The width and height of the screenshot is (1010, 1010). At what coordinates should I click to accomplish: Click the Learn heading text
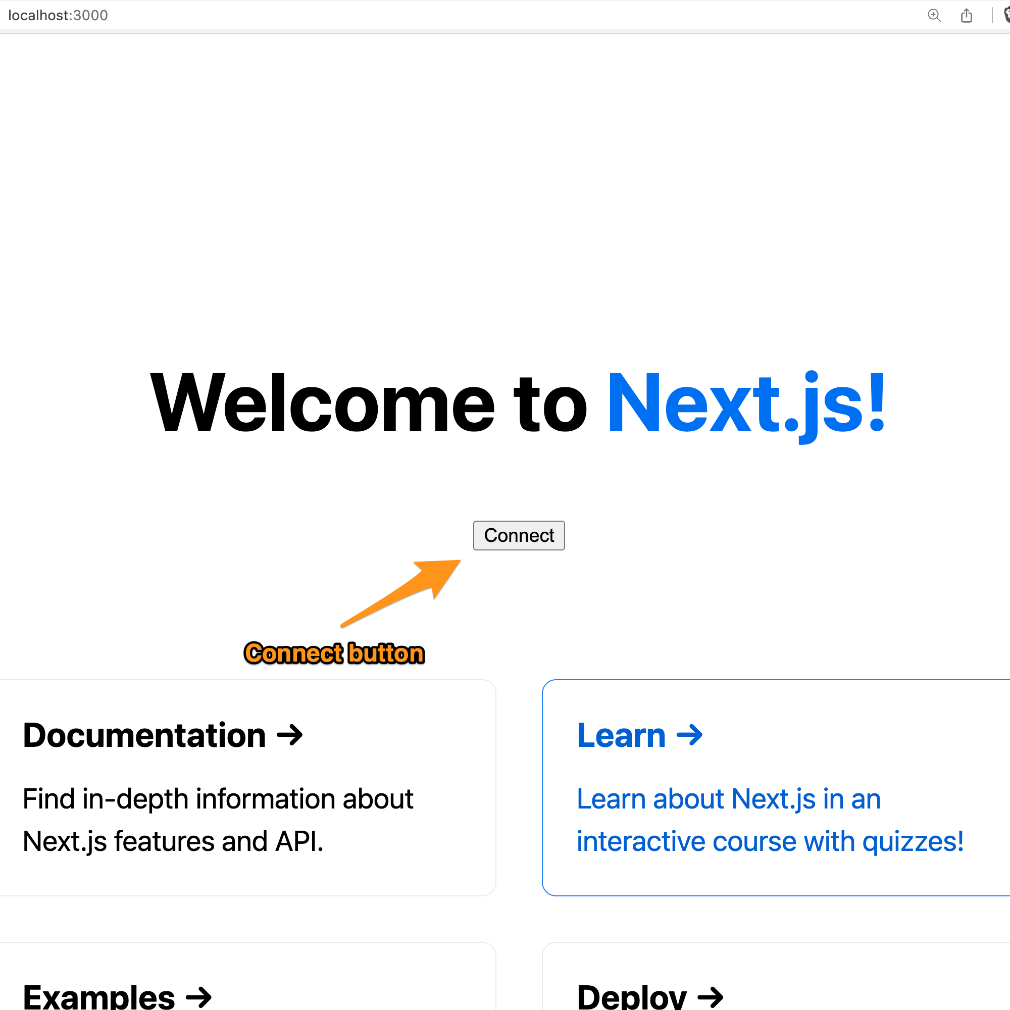(x=621, y=735)
